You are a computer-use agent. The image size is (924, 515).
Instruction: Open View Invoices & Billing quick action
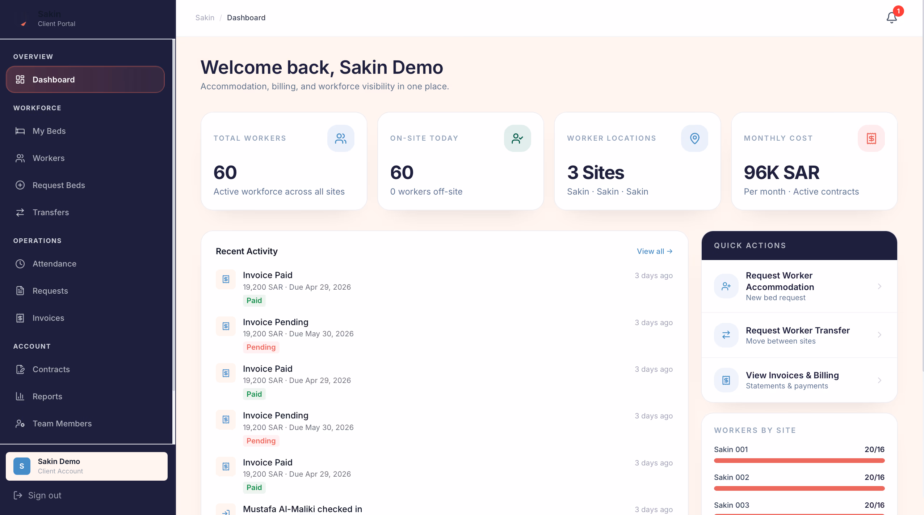799,380
